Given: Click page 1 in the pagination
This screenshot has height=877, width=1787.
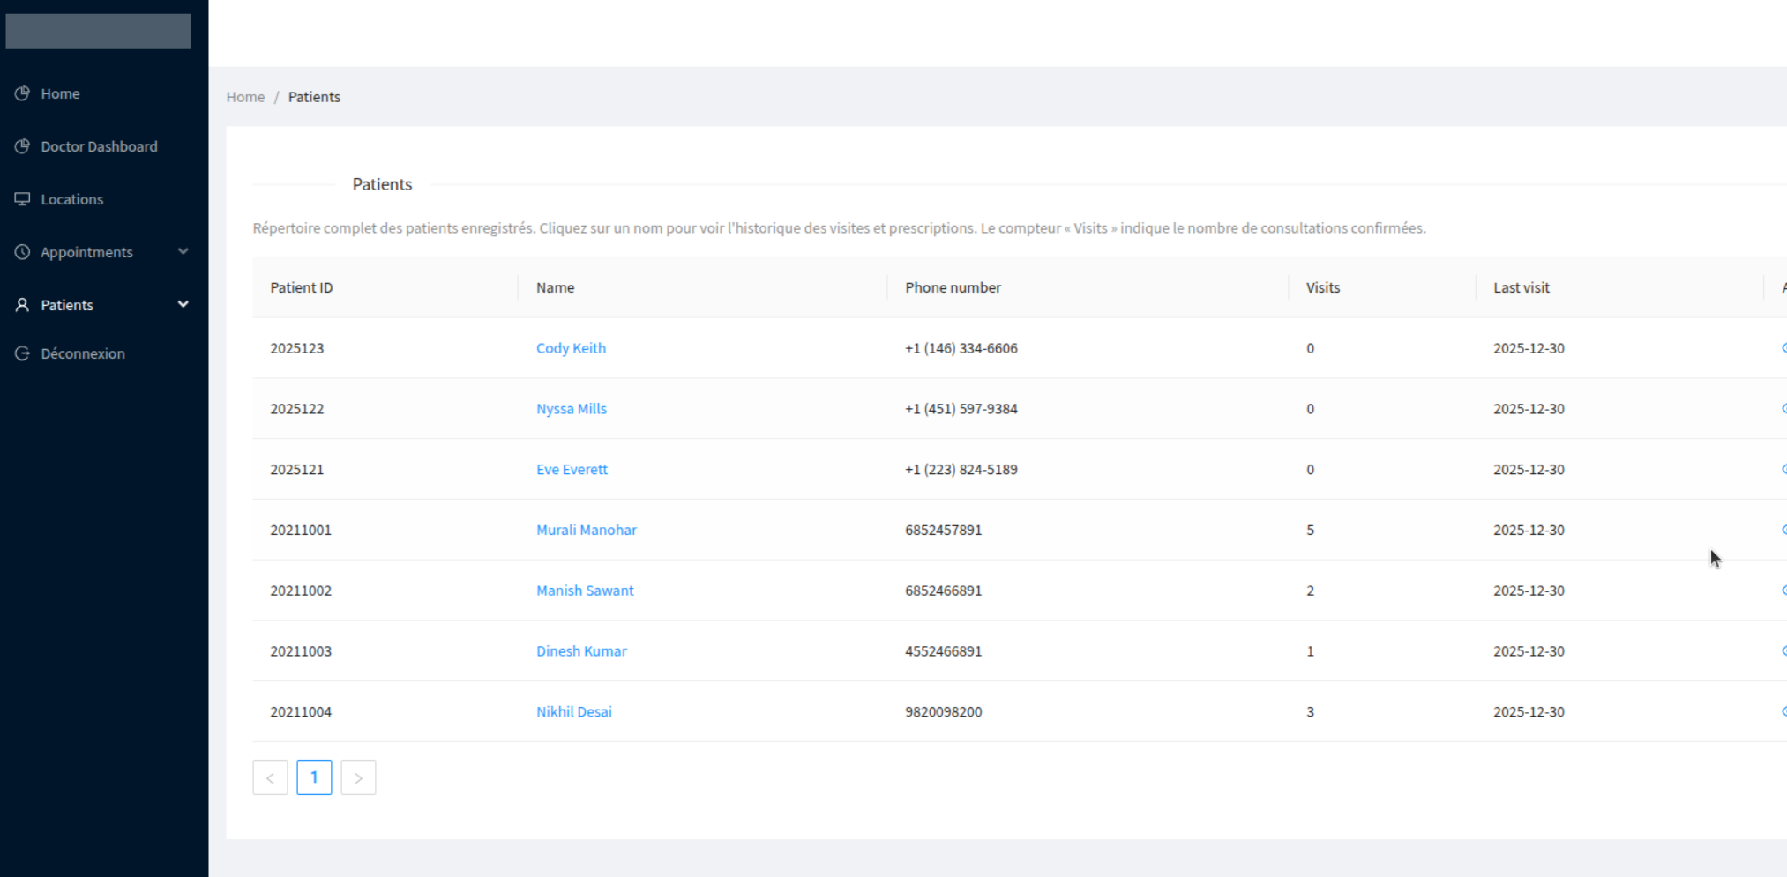Looking at the screenshot, I should [314, 777].
